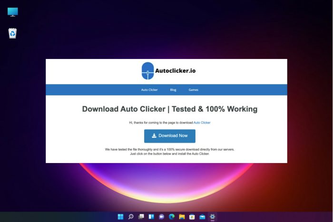Click the 'We have tested the file' sentence
The width and height of the screenshot is (333, 222).
point(170,149)
